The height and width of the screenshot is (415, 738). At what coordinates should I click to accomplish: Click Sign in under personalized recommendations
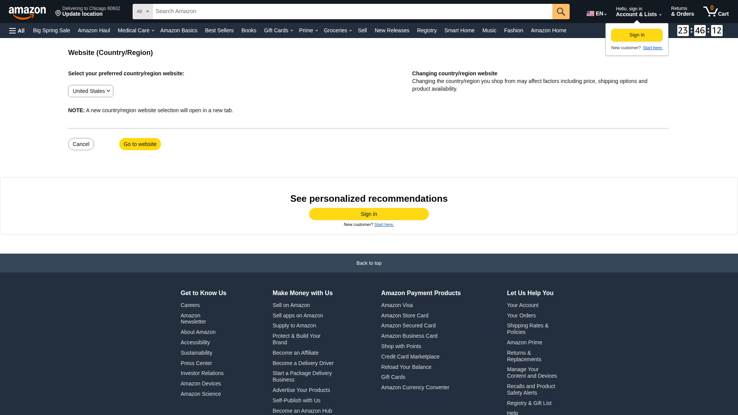pos(369,214)
